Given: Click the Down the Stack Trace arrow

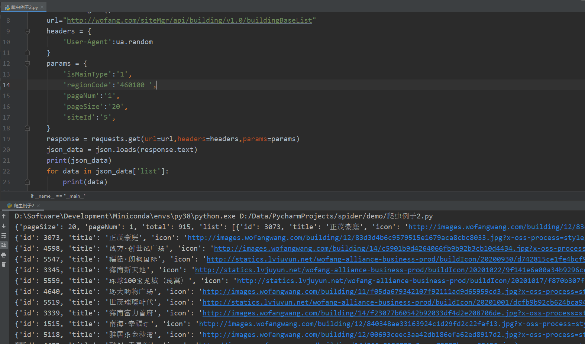Looking at the screenshot, I should pyautogui.click(x=4, y=226).
